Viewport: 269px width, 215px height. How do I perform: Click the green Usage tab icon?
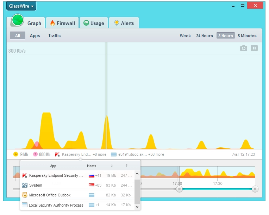coord(86,23)
